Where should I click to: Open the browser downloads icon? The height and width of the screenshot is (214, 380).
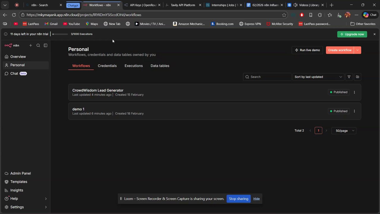339,15
